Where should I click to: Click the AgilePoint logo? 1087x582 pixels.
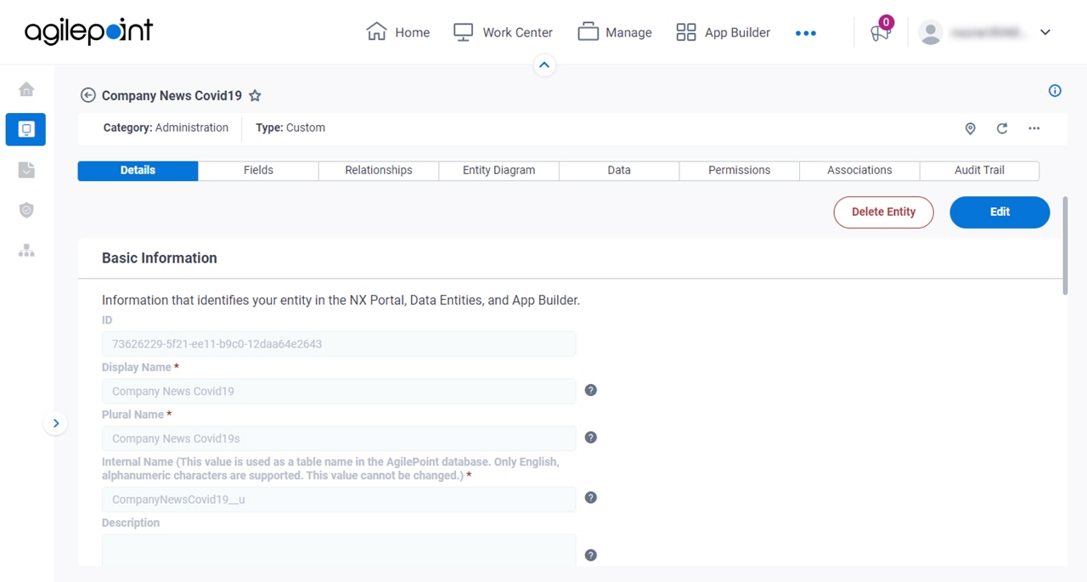(x=88, y=31)
